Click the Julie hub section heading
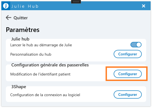152x108 pixels. click(x=20, y=39)
